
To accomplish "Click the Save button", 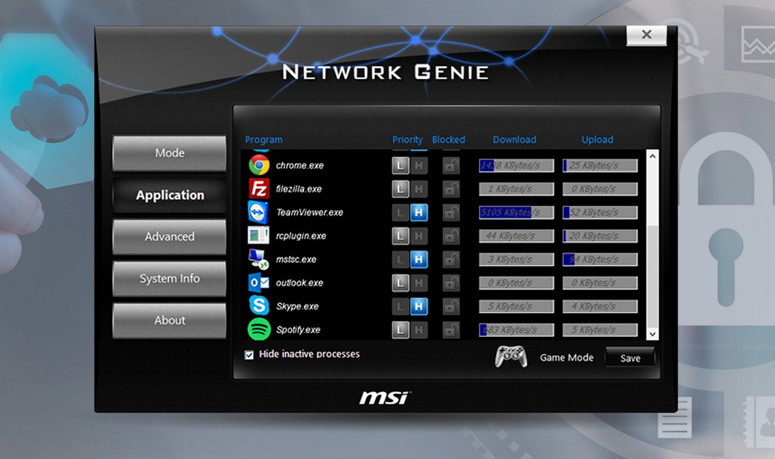I will click(x=630, y=358).
